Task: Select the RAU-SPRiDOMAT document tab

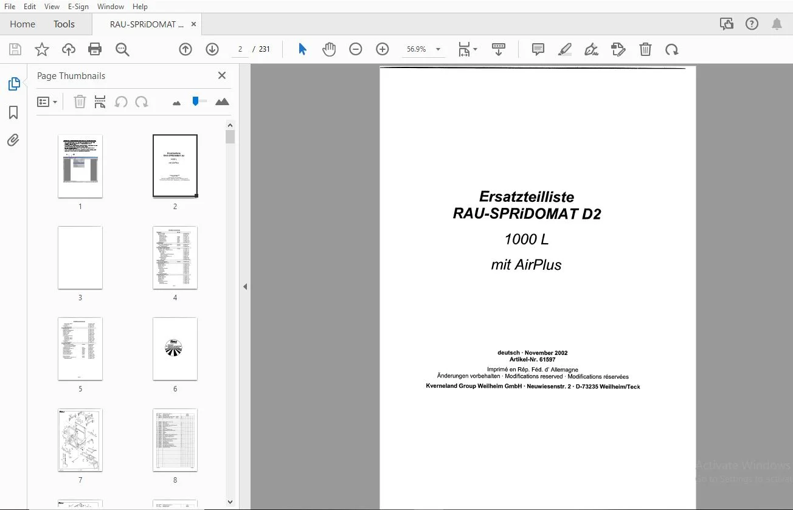Action: click(x=147, y=24)
